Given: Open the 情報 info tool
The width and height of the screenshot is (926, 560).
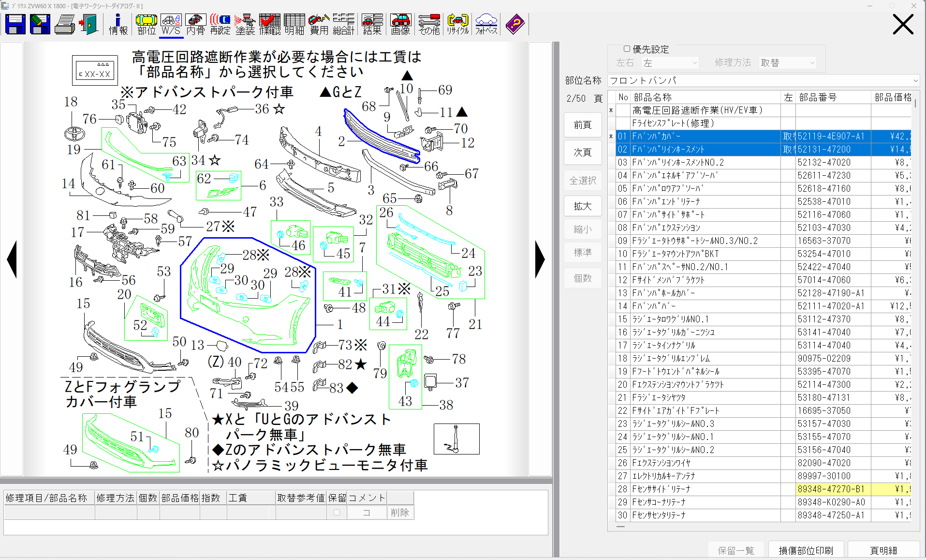Looking at the screenshot, I should click(x=118, y=24).
